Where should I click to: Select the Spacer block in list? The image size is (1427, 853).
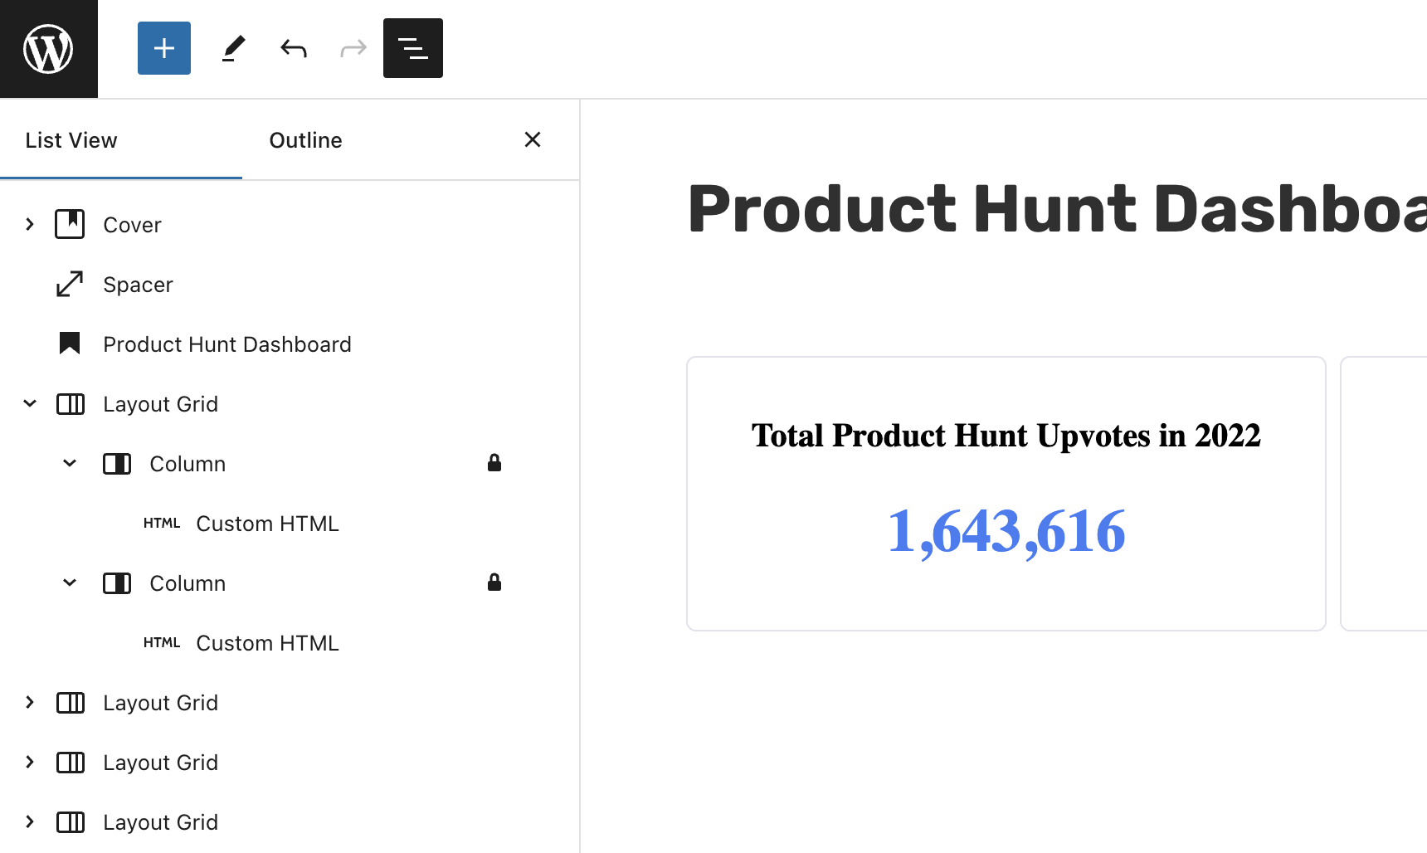(x=138, y=285)
